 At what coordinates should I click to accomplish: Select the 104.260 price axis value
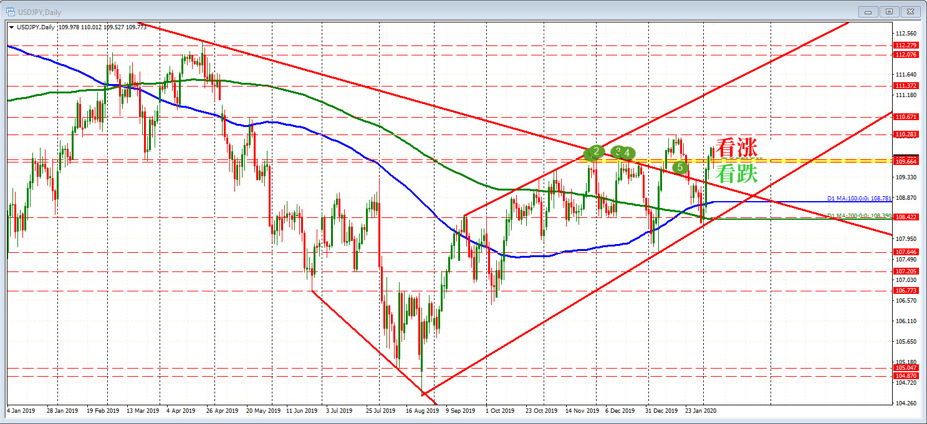coord(906,403)
